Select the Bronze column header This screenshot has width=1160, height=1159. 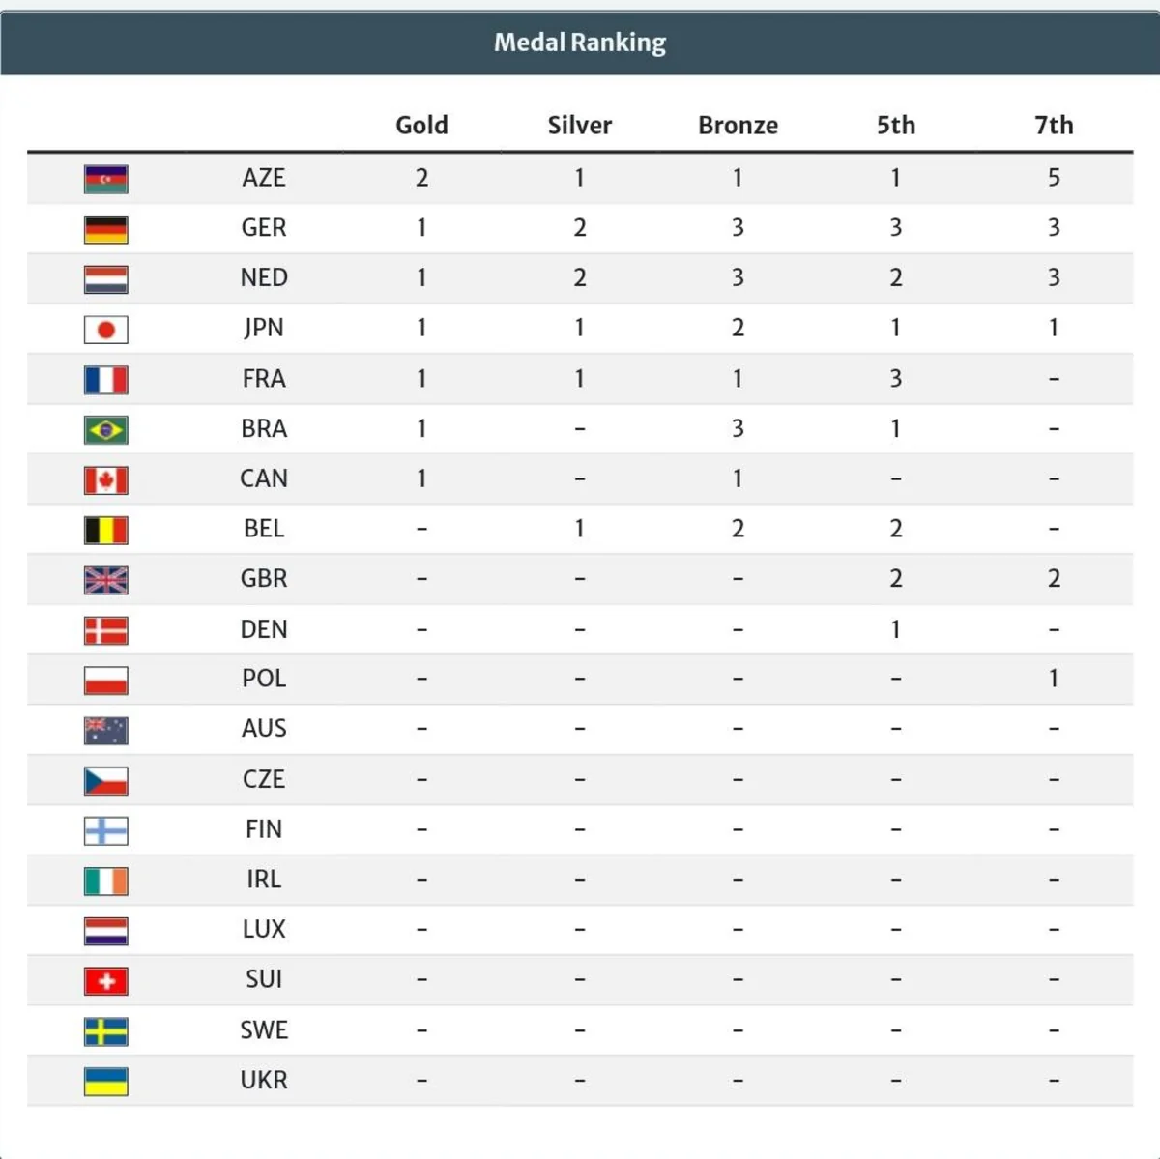(738, 126)
